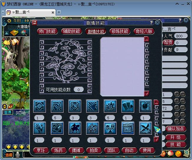Click the sun icon beside 午时
This screenshot has width=192, height=160.
coord(9,21)
